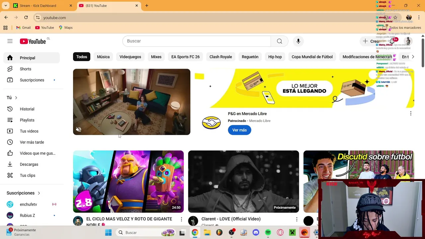The width and height of the screenshot is (425, 239).
Task: Open Spotify from the taskbar
Action: (x=268, y=233)
